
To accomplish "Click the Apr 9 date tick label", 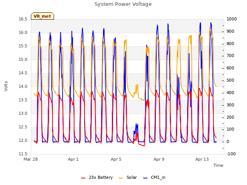I will (159, 159).
